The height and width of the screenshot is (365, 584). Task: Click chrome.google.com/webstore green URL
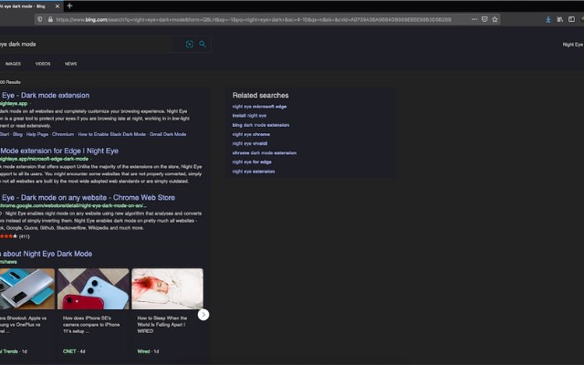click(73, 205)
